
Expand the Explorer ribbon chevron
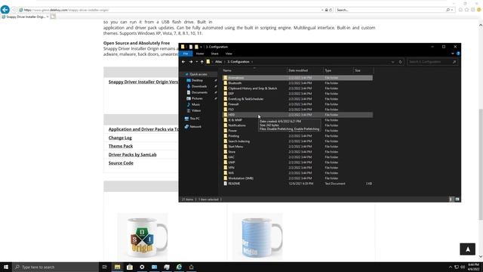click(453, 54)
